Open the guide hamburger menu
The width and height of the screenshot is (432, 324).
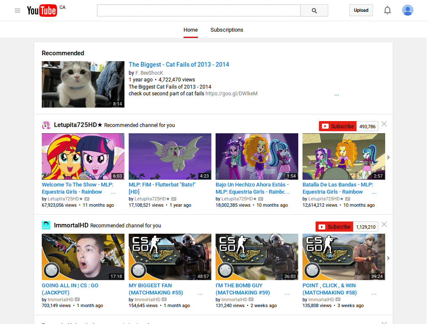coord(17,11)
